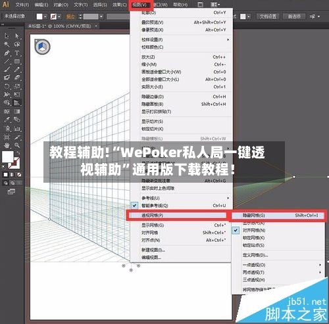Select the Magic Wand tool
329x324 pixels.
(7, 44)
